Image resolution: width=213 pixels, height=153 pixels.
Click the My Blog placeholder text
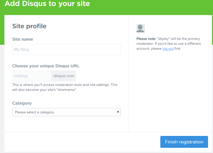pyautogui.click(x=21, y=49)
